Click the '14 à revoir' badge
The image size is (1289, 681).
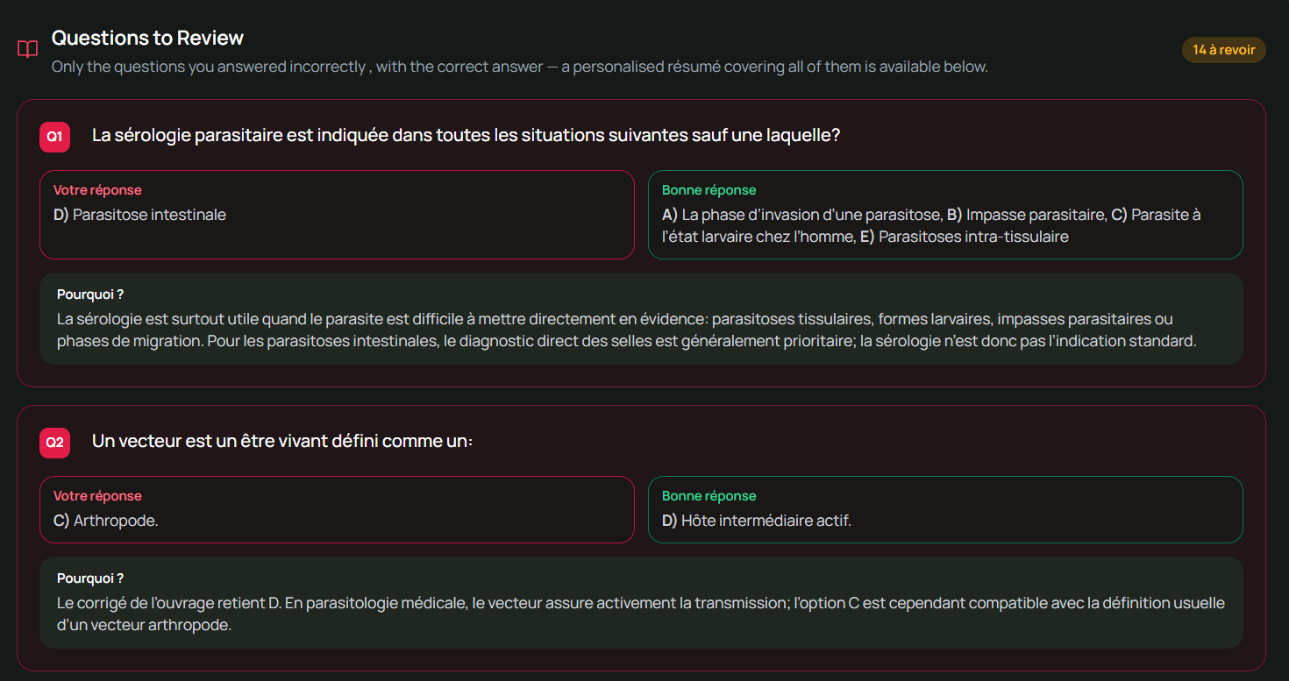1224,50
